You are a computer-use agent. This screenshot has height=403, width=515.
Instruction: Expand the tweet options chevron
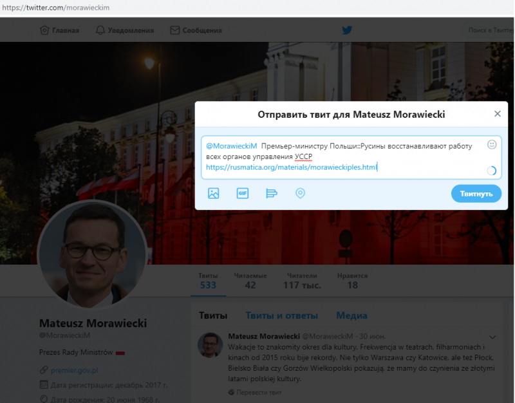click(x=492, y=337)
